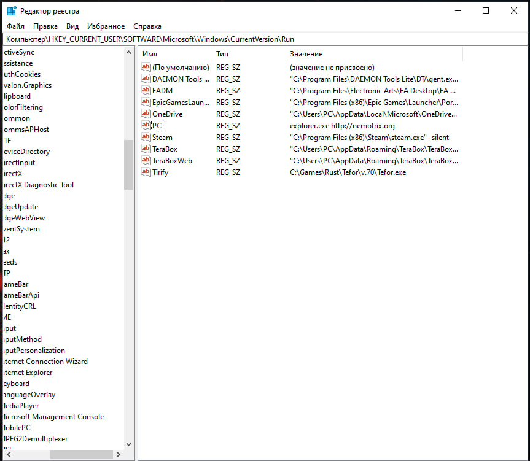Click the EpicGamesLauncher value icon
This screenshot has height=461, width=530.
coord(146,103)
